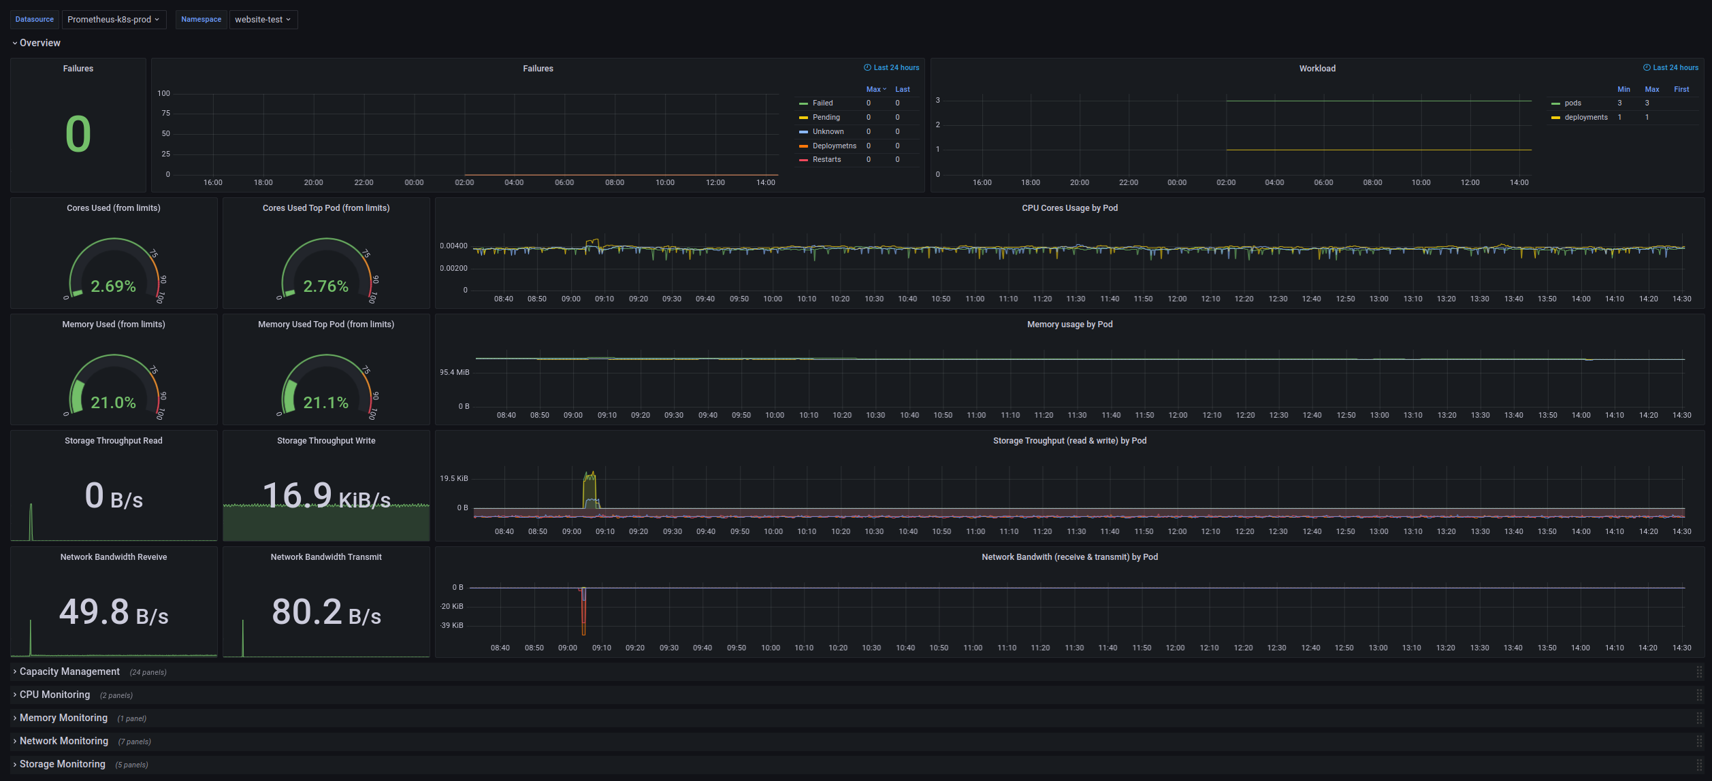Hide the Failed series in the Failures legend
The height and width of the screenshot is (781, 1712).
pos(822,103)
